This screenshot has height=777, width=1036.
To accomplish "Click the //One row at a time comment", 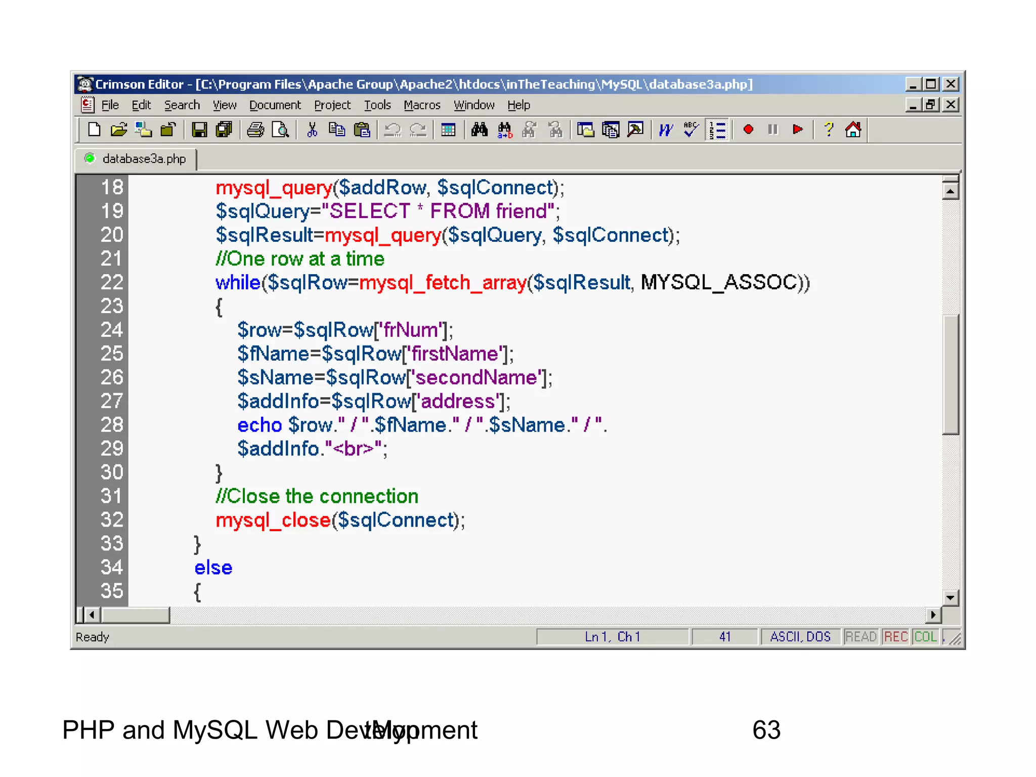I will pyautogui.click(x=300, y=258).
